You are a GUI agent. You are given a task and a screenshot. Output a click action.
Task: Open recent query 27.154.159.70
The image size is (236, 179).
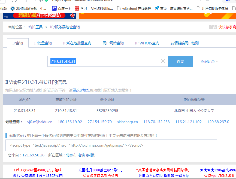coord(100,122)
